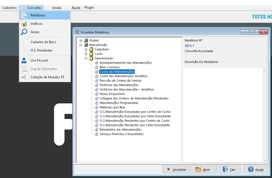Select Emissão de Ordem de Serviço report
Screen dimensions: 272x178
(120, 81)
